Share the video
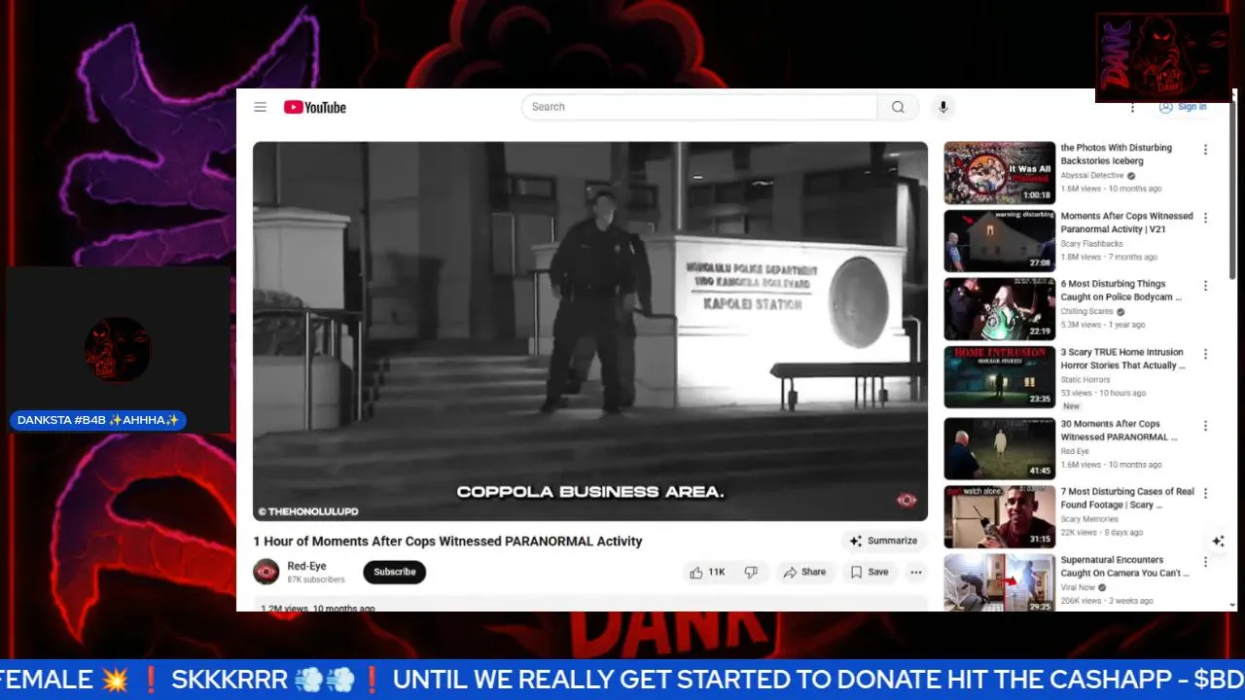Viewport: 1245px width, 700px height. click(x=804, y=572)
